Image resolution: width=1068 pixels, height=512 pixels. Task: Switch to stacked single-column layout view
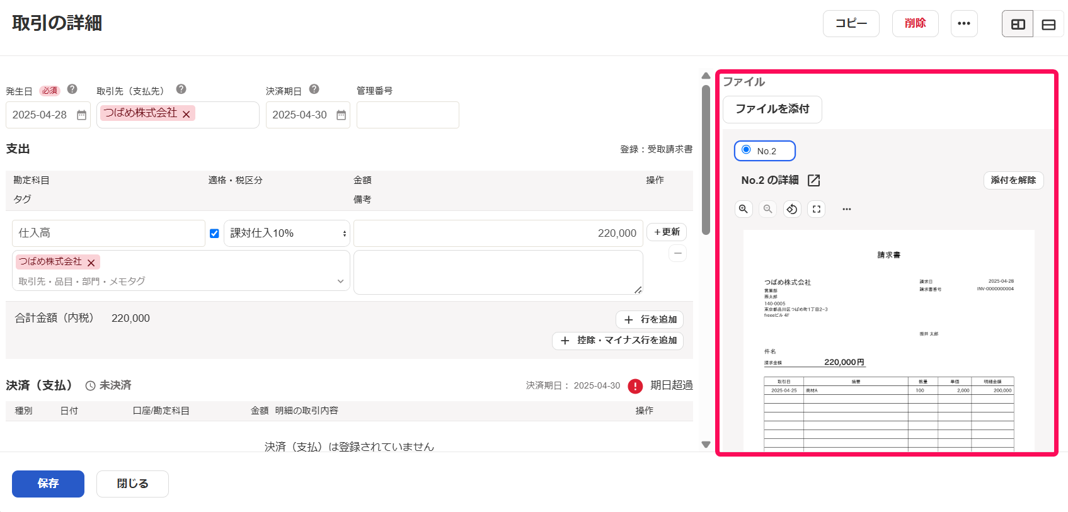click(x=1048, y=24)
